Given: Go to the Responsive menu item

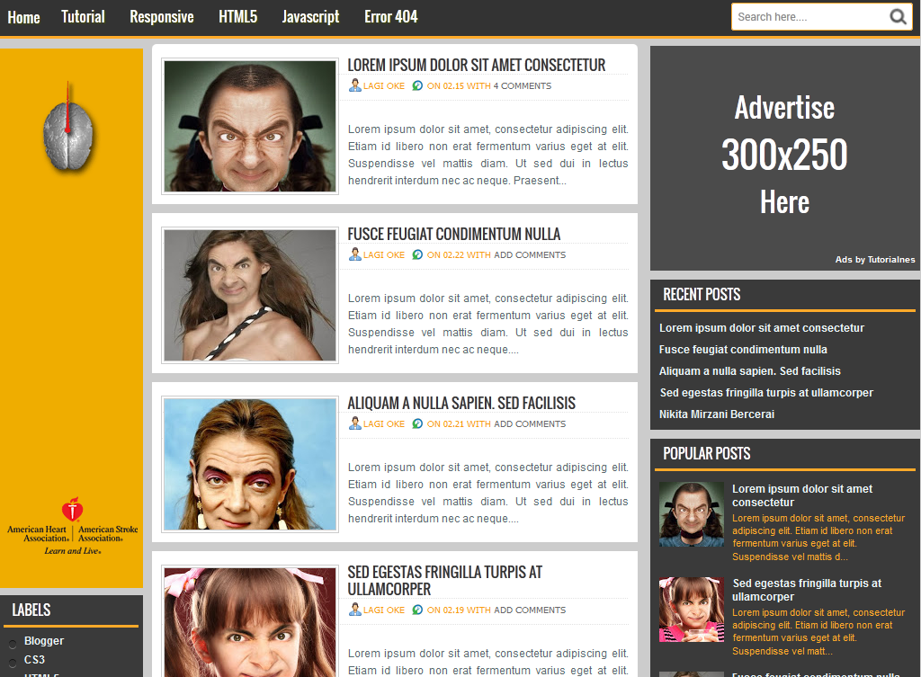Looking at the screenshot, I should [162, 17].
